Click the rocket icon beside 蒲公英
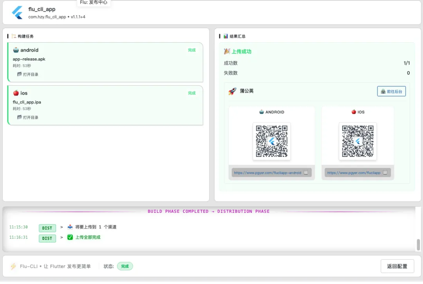The image size is (423, 284). pyautogui.click(x=232, y=91)
